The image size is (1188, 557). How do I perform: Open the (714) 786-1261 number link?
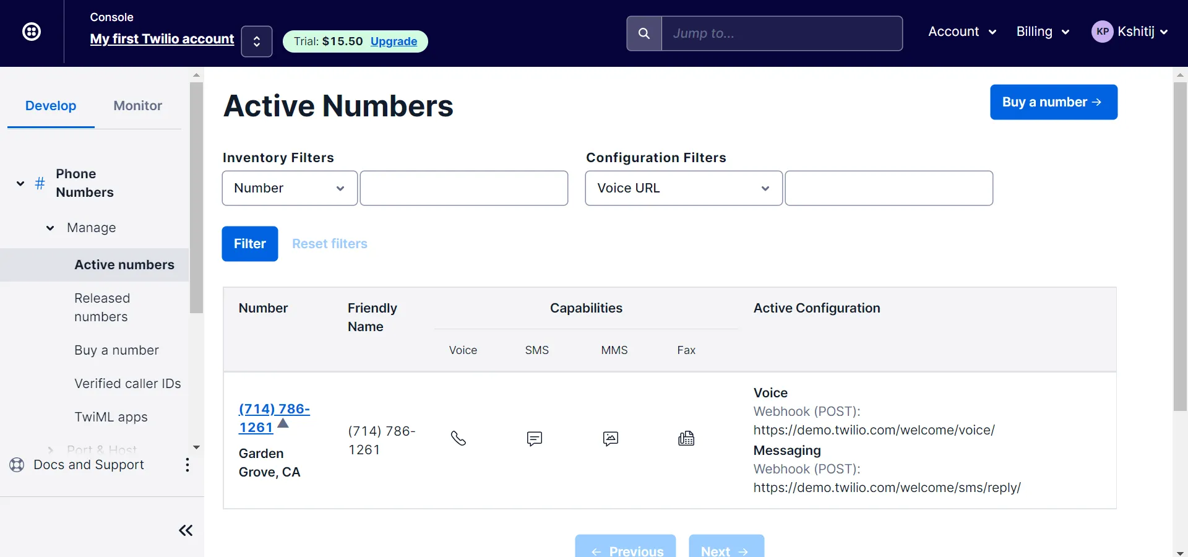point(274,418)
